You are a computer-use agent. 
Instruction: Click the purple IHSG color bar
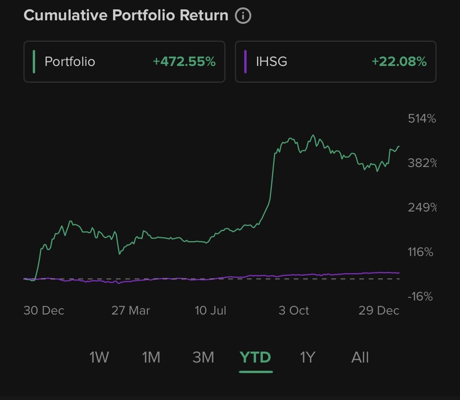coord(245,62)
